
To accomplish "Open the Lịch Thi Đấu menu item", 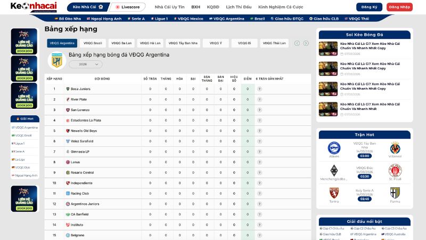I will point(237,7).
